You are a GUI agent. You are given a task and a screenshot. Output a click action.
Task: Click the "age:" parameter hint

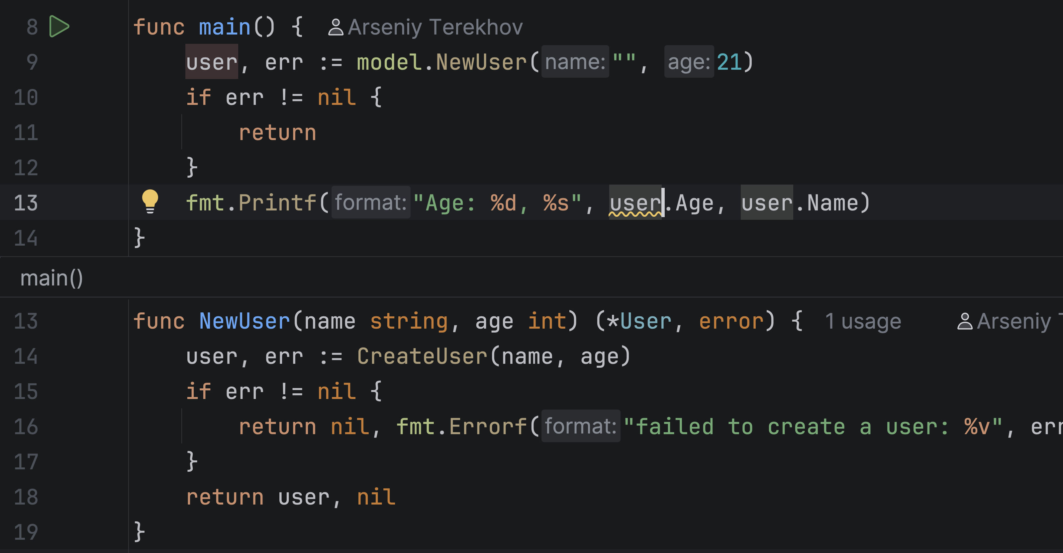[689, 62]
